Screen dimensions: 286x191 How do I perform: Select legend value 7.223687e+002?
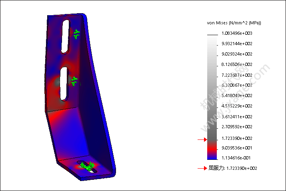[x=237, y=75]
